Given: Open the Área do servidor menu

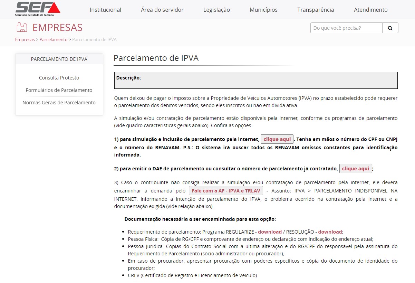Looking at the screenshot, I should [x=162, y=10].
